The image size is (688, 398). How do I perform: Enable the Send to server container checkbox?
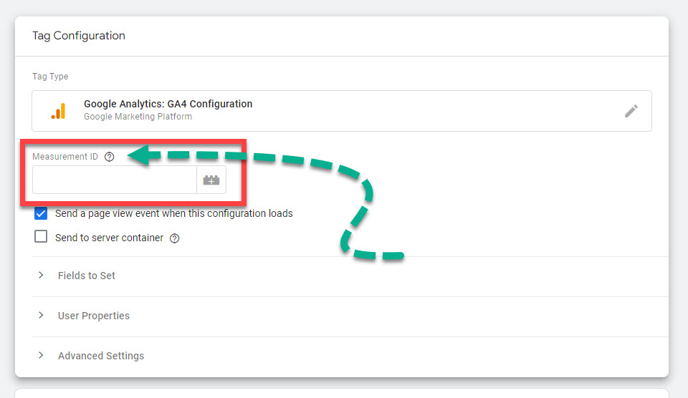(41, 237)
